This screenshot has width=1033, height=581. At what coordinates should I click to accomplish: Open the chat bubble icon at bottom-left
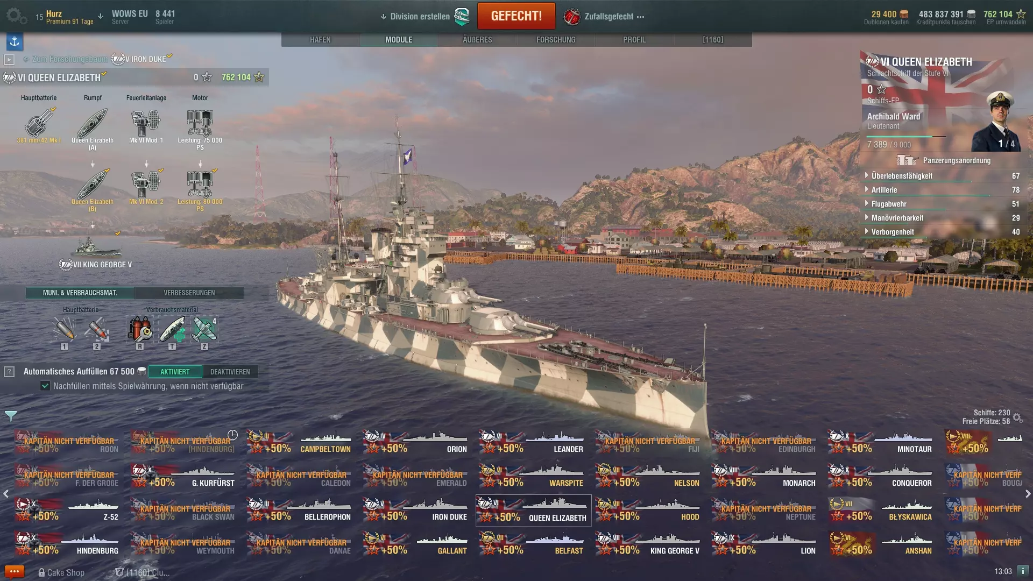pos(15,571)
